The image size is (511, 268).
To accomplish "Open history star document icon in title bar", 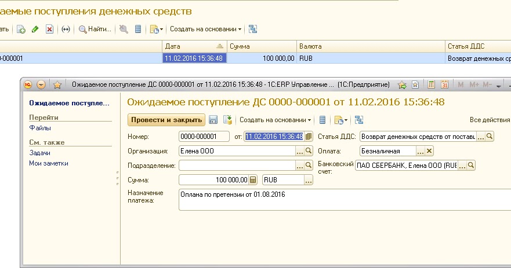I will coord(415,85).
